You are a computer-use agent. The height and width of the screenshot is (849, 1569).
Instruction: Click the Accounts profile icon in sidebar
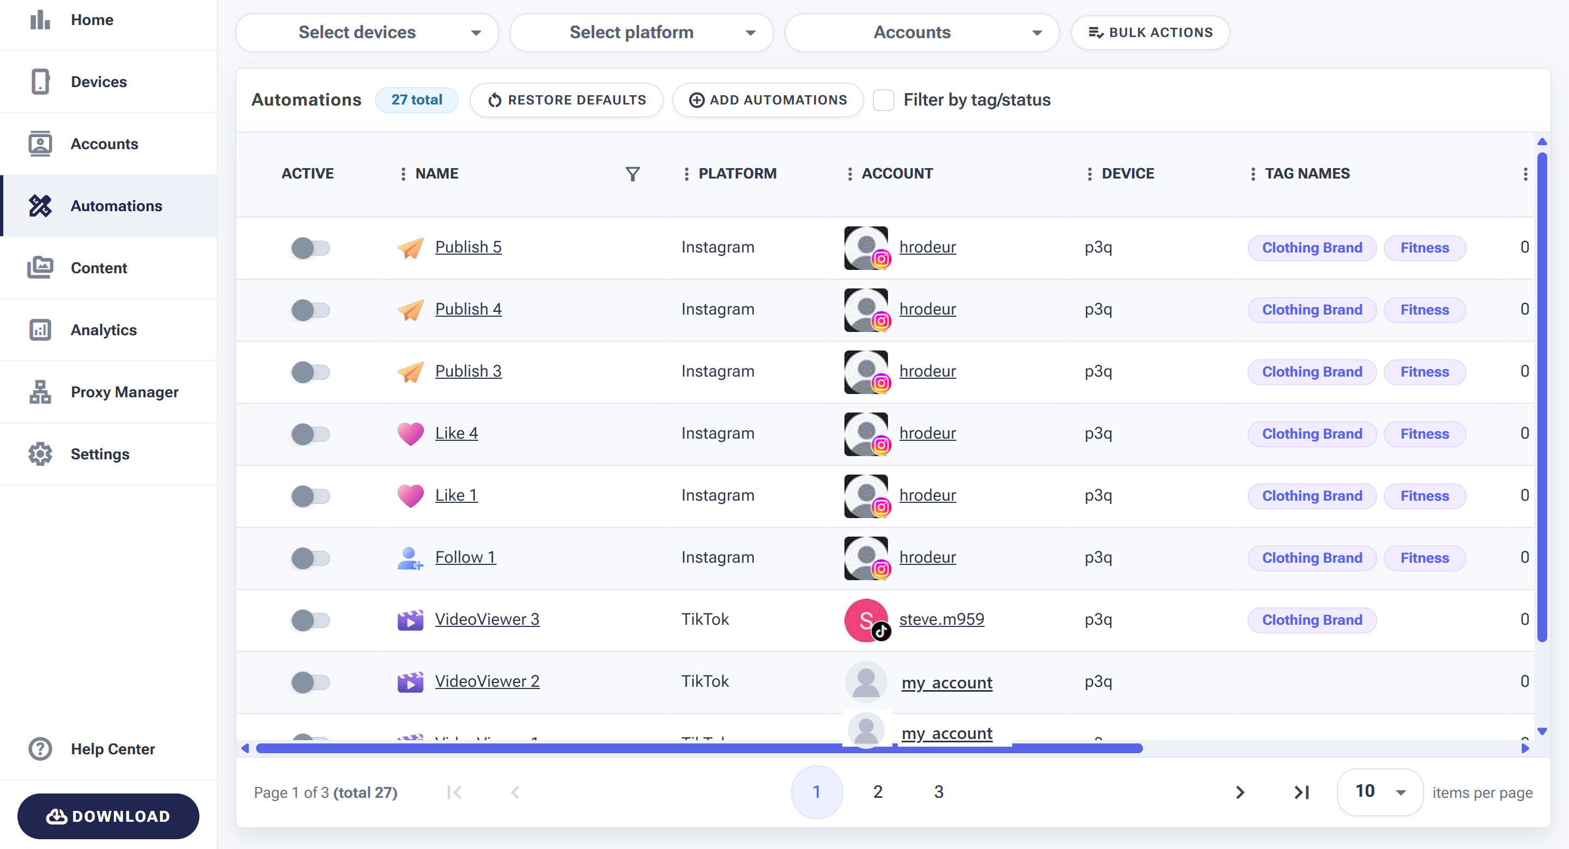[40, 144]
